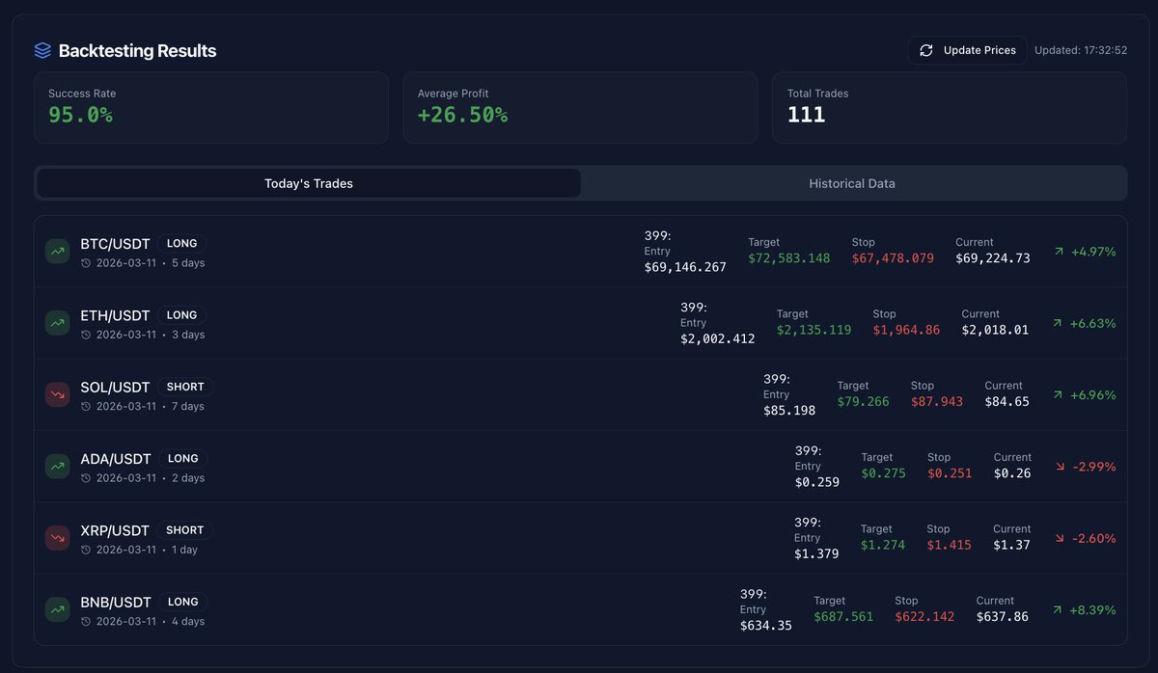Viewport: 1158px width, 673px height.
Task: Click the history clock icon under BTC/USDT
Action: pyautogui.click(x=86, y=262)
